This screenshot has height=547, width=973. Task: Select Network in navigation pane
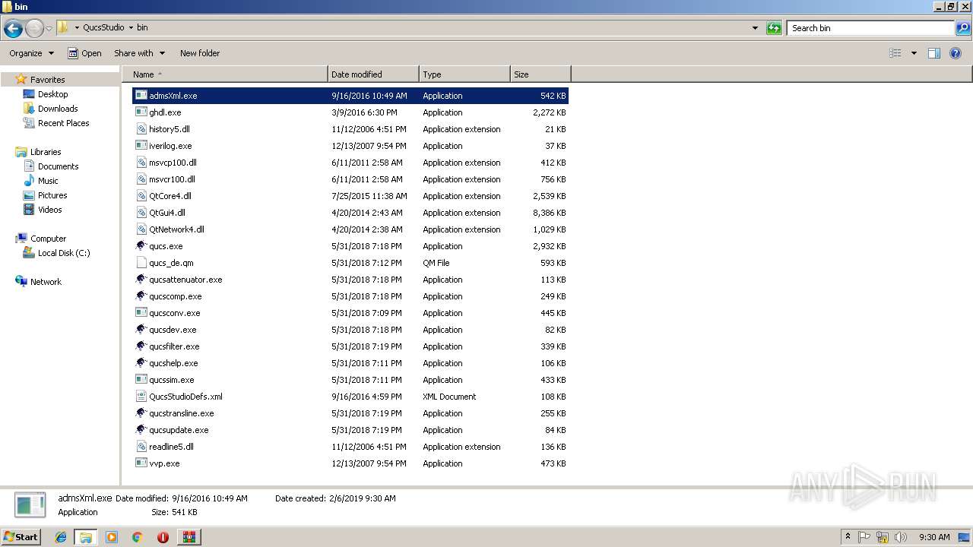coord(46,282)
